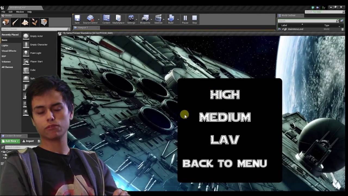Select the BSP category
348x196 pixels.
(x=4, y=56)
